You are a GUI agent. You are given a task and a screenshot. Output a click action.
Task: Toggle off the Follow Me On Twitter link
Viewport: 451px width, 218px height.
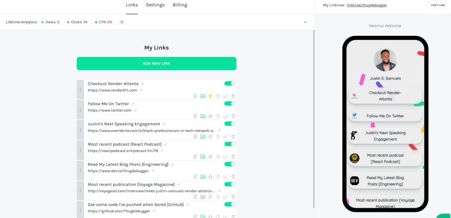click(x=230, y=103)
